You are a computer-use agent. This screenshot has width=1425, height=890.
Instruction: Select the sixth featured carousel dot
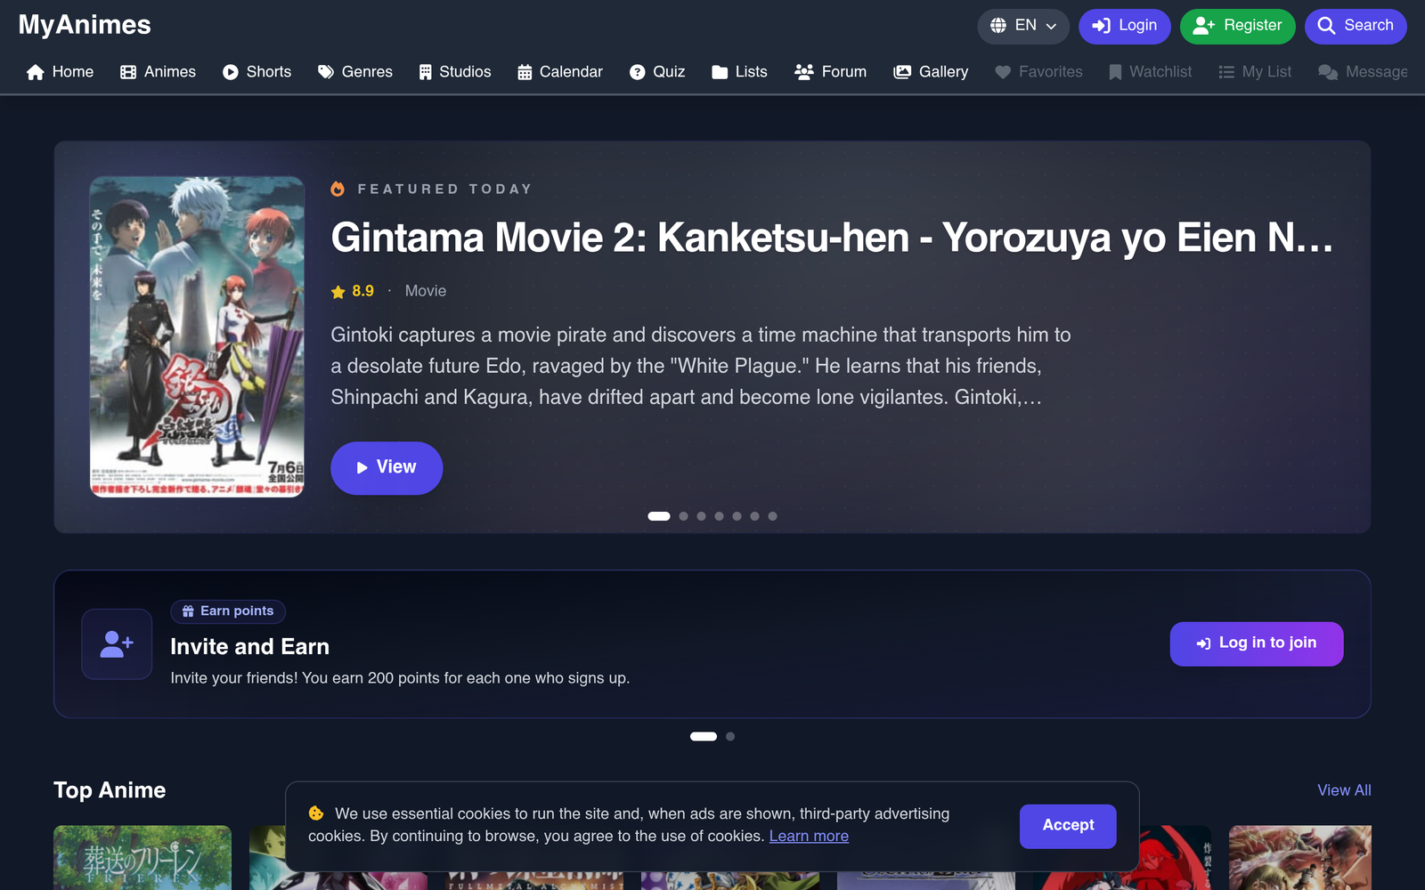coord(754,516)
